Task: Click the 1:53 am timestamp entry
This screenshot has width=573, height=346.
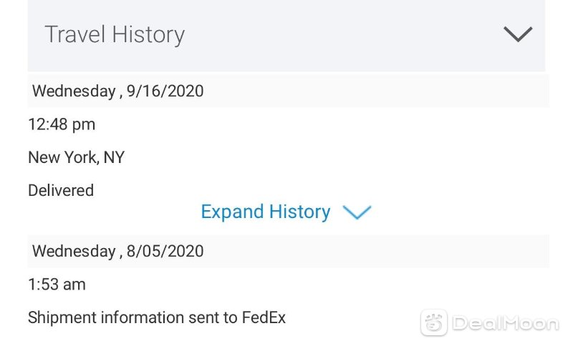Action: pos(57,285)
